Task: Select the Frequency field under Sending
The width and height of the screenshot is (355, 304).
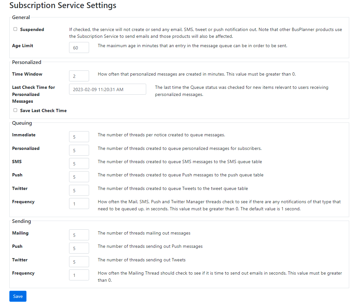Action: 79,275
